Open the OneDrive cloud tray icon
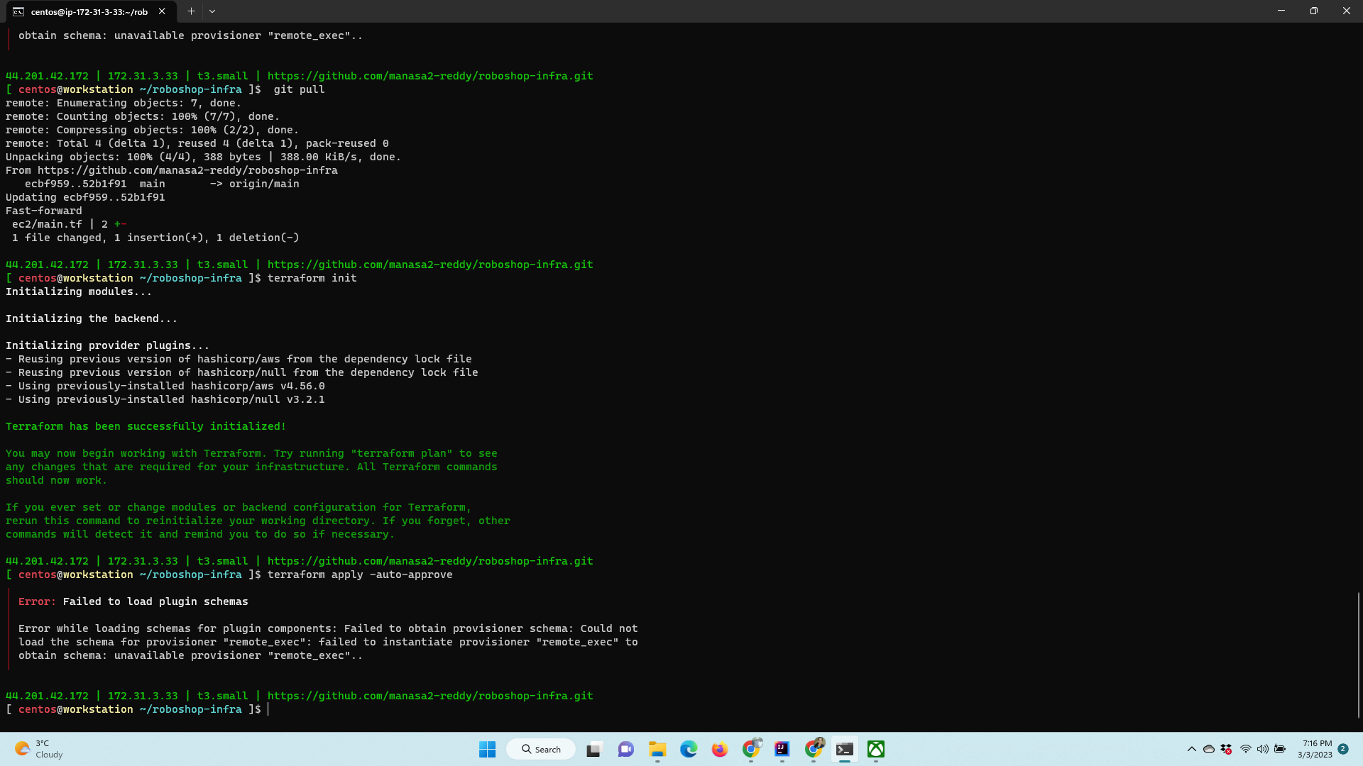1363x766 pixels. tap(1209, 749)
